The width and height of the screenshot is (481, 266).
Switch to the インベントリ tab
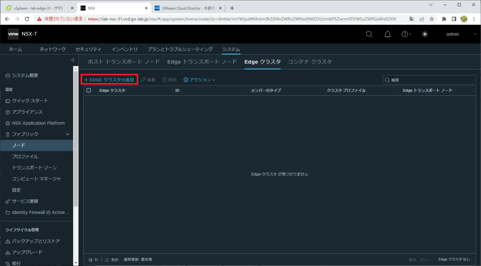pos(125,49)
